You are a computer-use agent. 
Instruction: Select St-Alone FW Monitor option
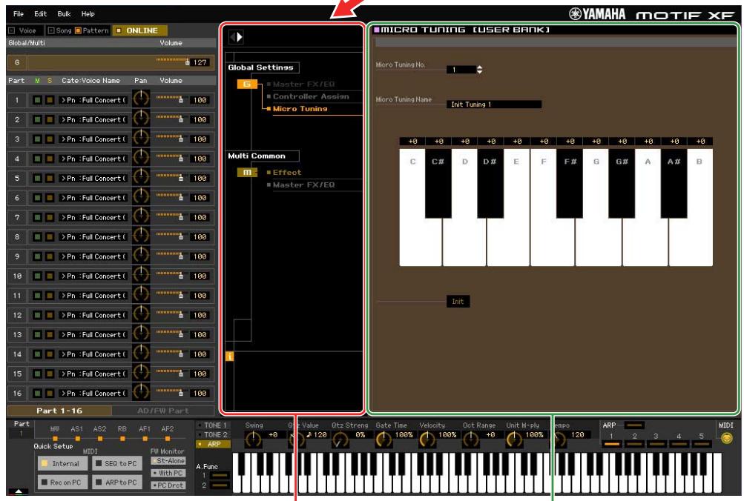pyautogui.click(x=168, y=461)
